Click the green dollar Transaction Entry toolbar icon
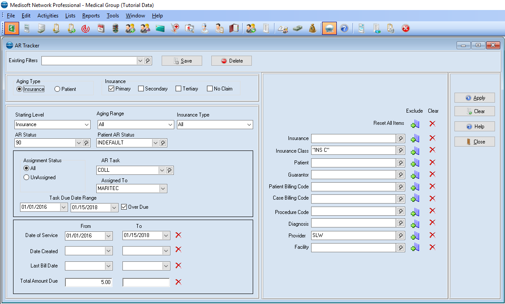This screenshot has width=505, height=304. (12, 29)
